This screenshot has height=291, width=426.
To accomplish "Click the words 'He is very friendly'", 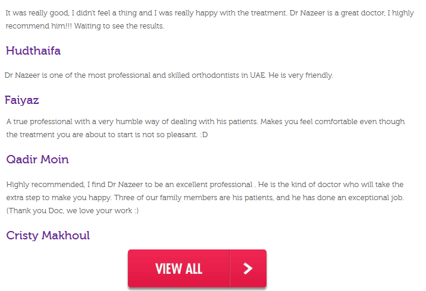I will pyautogui.click(x=300, y=75).
